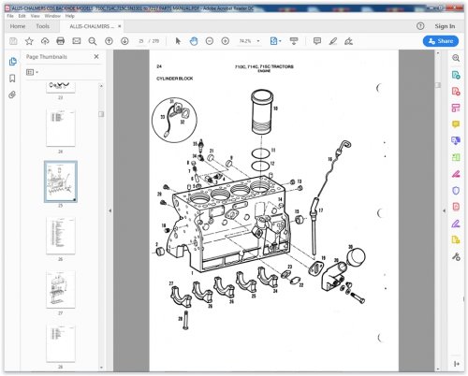Close the Page Thumbnails panel
Viewport: 468px width, 376px height.
tap(96, 56)
